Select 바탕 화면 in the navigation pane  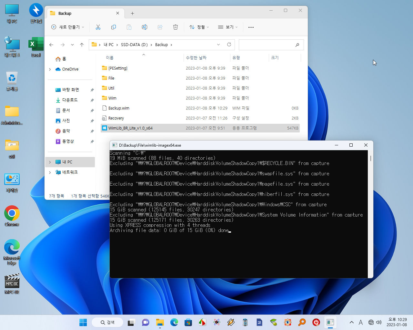coord(71,90)
